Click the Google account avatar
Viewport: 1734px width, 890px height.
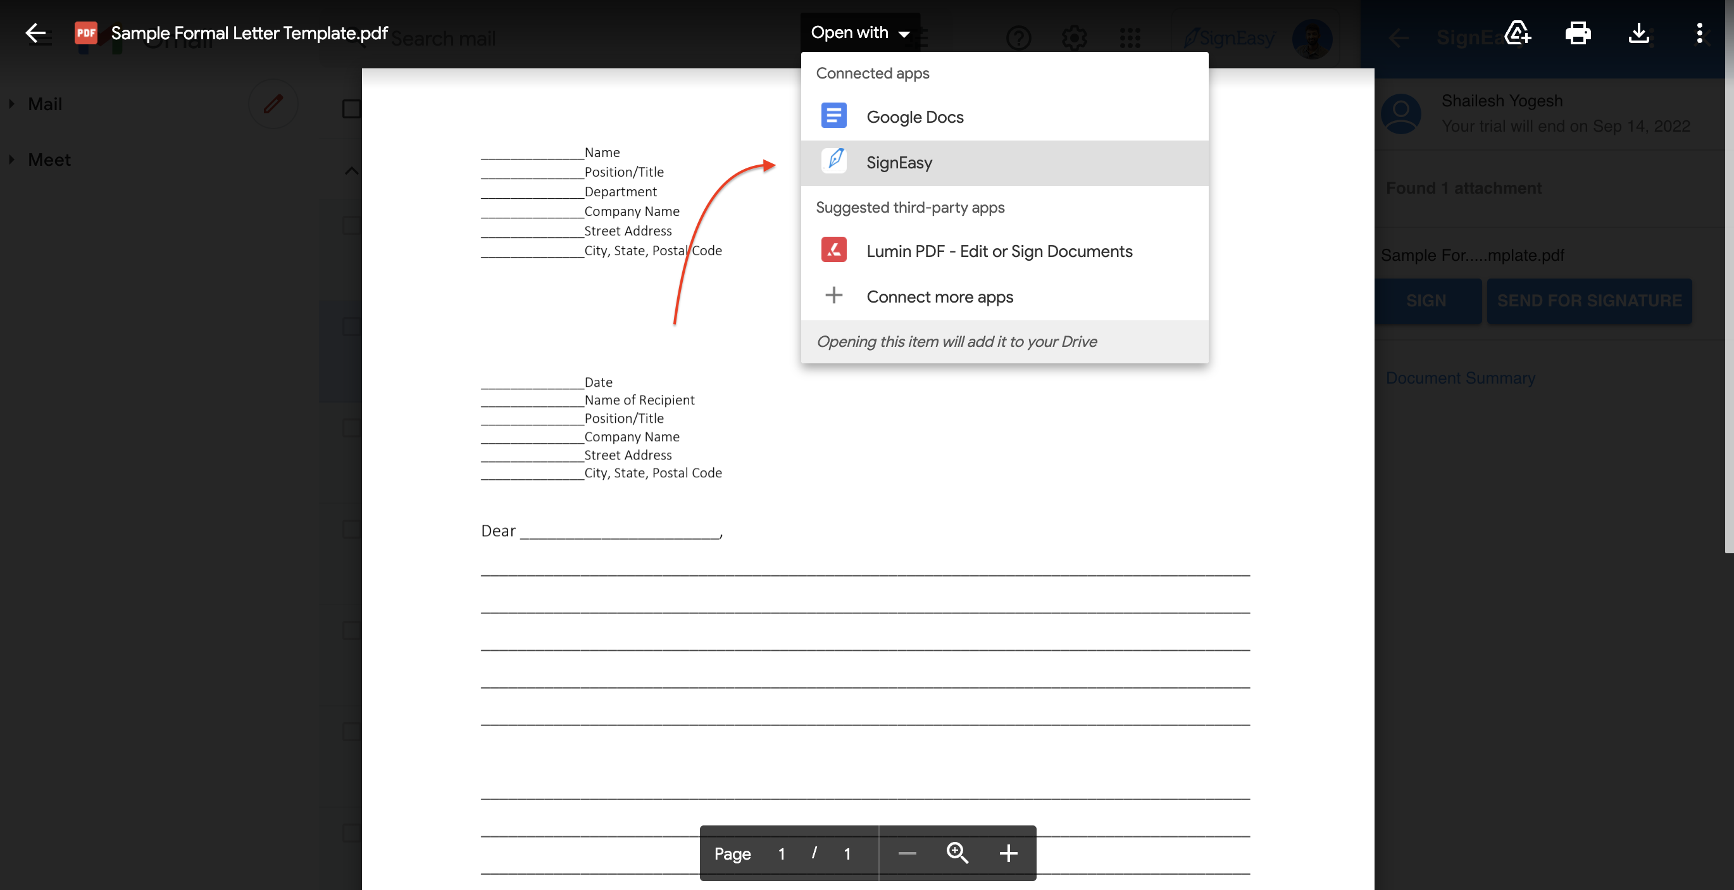(1312, 39)
